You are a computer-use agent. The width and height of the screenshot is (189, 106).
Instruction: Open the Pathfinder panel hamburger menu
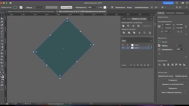(151, 19)
